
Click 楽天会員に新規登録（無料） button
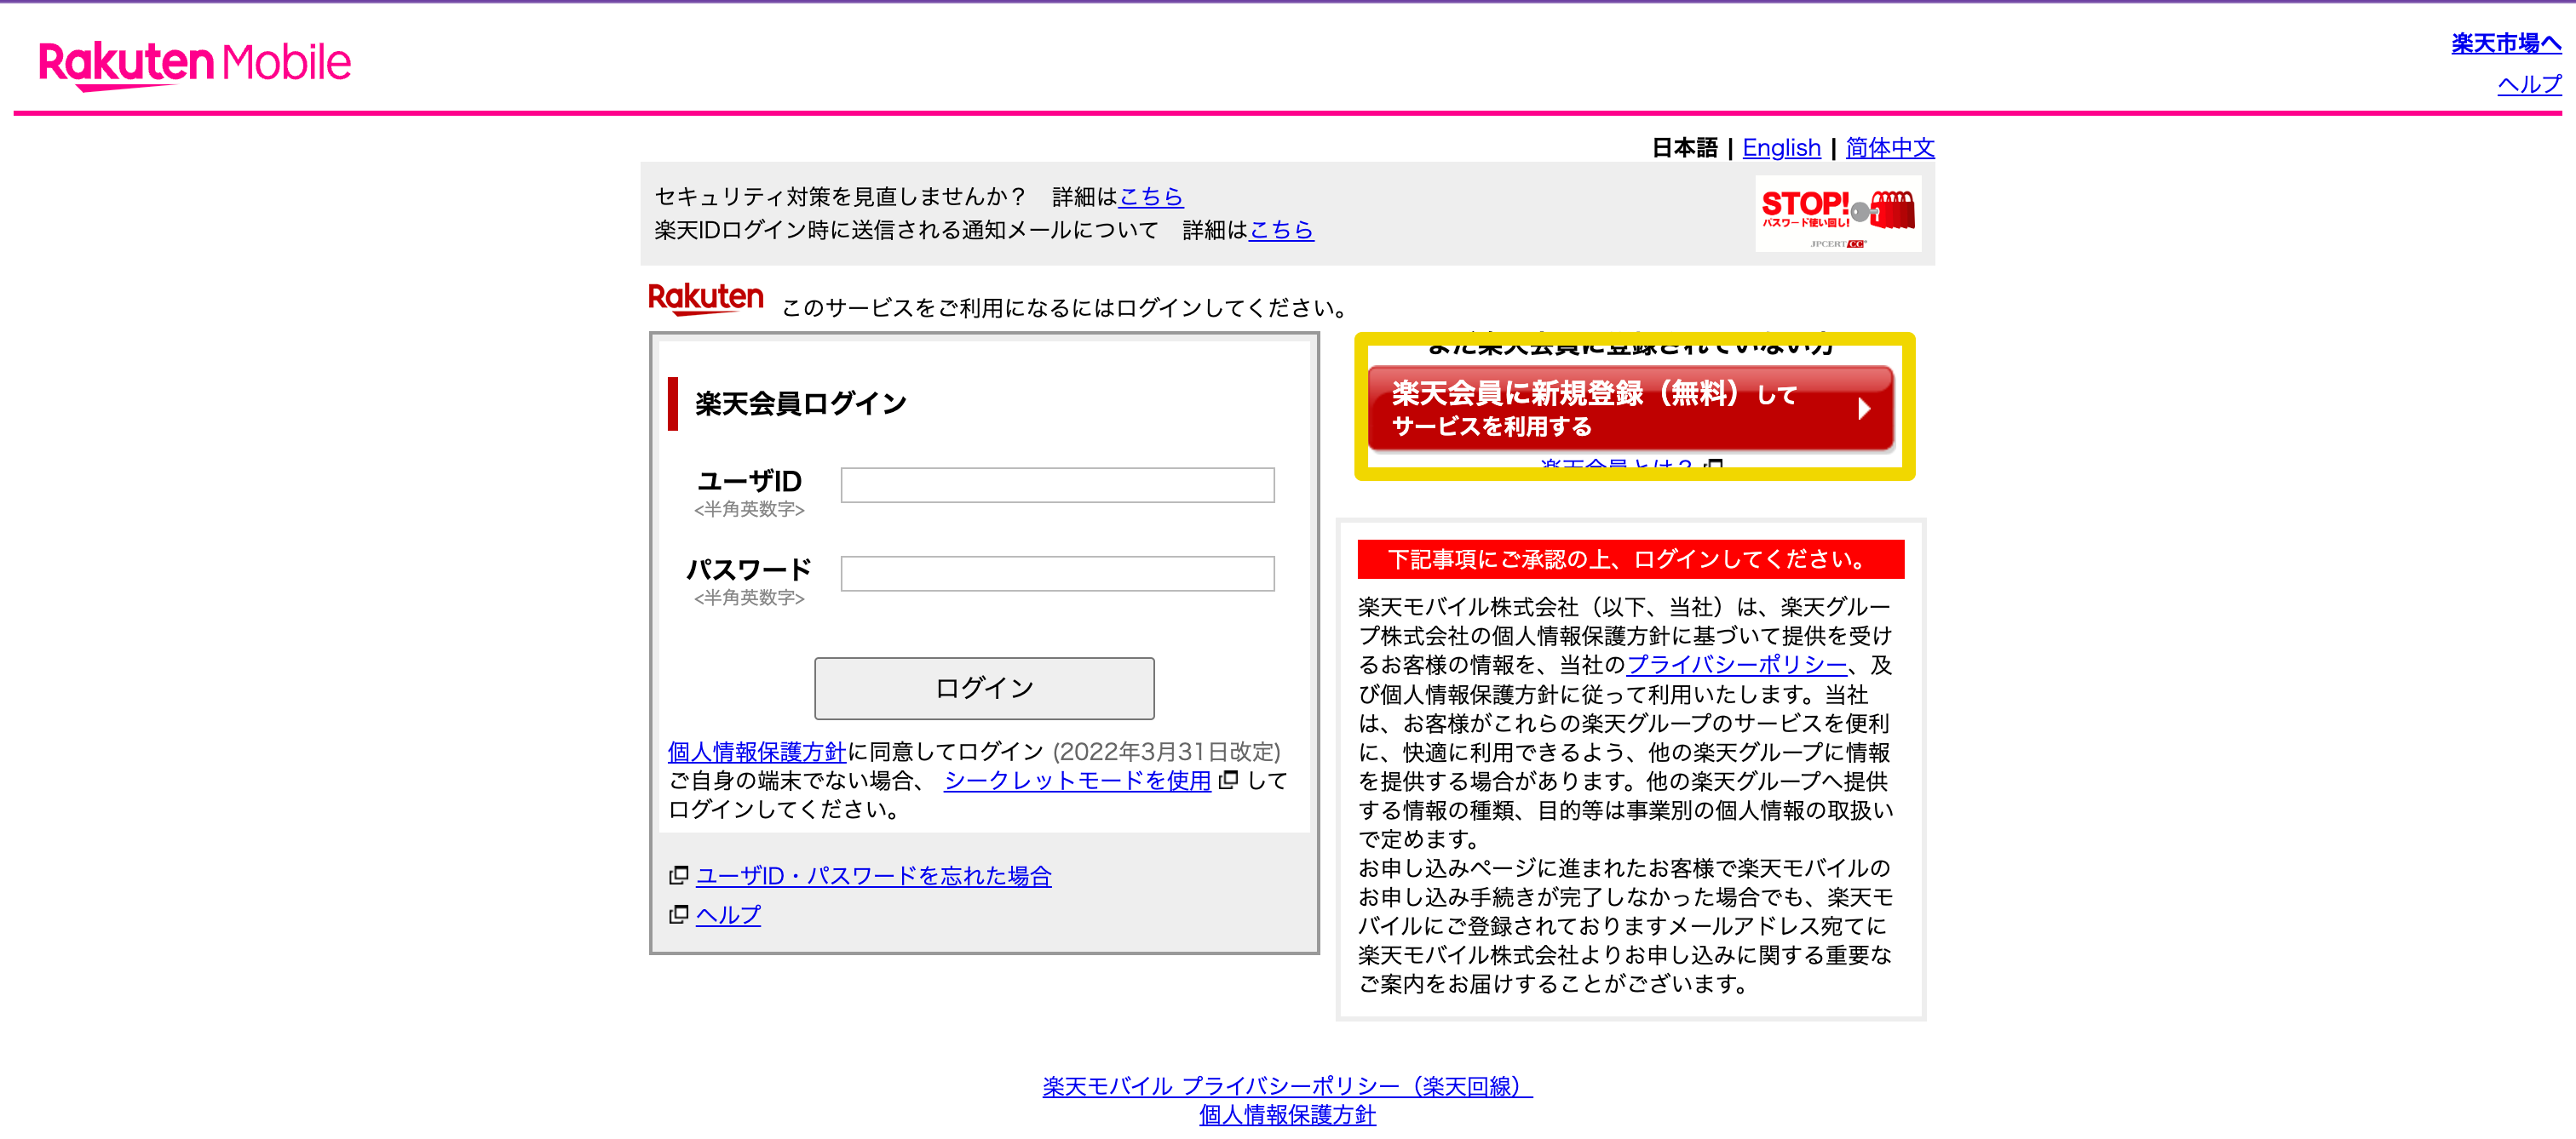tap(1630, 408)
